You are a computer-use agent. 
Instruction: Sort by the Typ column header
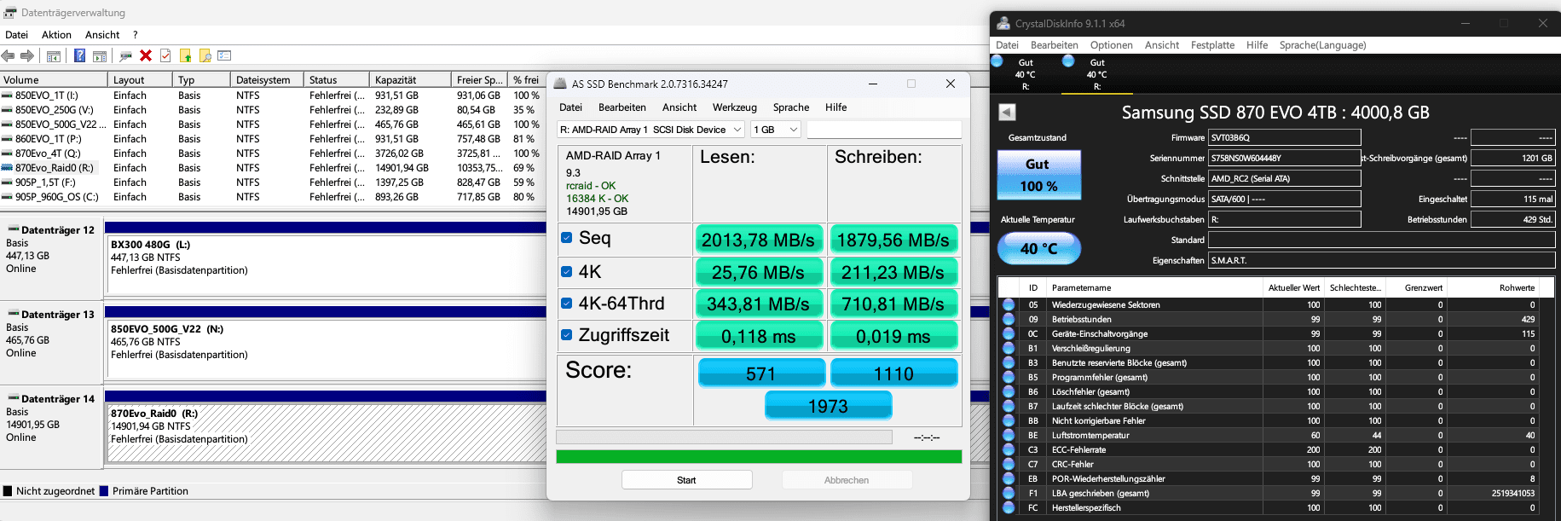coord(201,79)
